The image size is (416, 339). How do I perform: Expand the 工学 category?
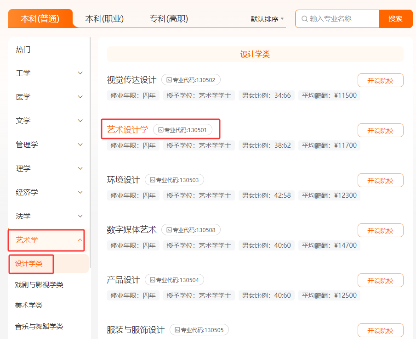(x=80, y=73)
